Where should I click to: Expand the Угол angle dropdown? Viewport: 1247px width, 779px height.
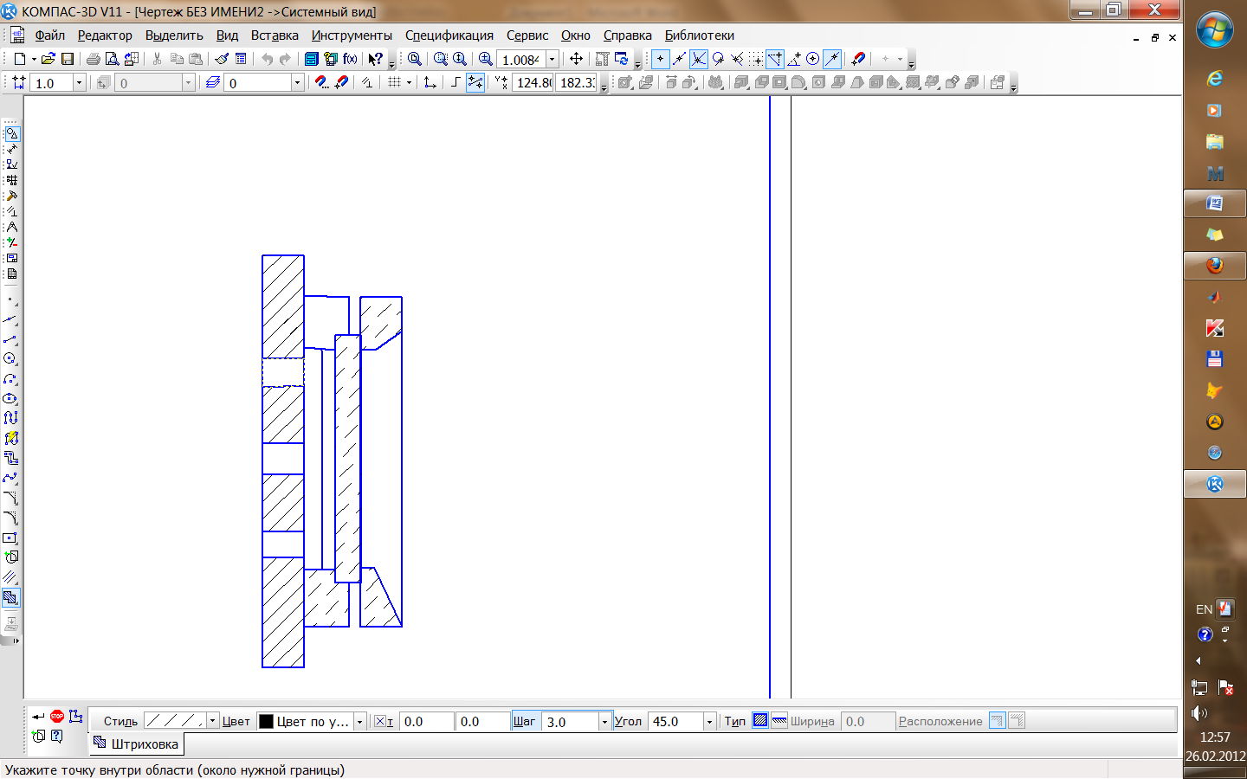pyautogui.click(x=709, y=721)
